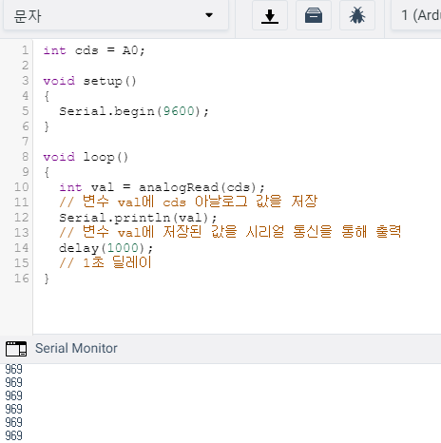
Task: Click first 969 value in Serial Monitor
Action: pos(13,369)
